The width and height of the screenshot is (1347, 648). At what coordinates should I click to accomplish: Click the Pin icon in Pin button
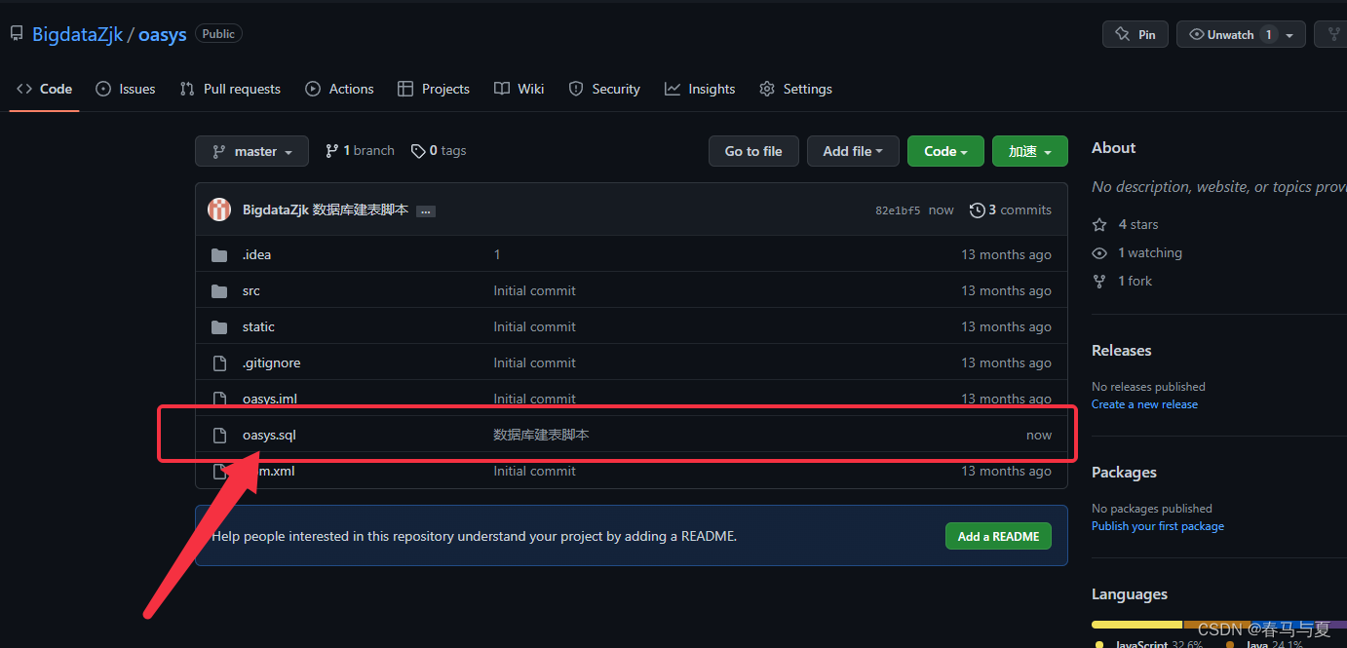tap(1122, 34)
